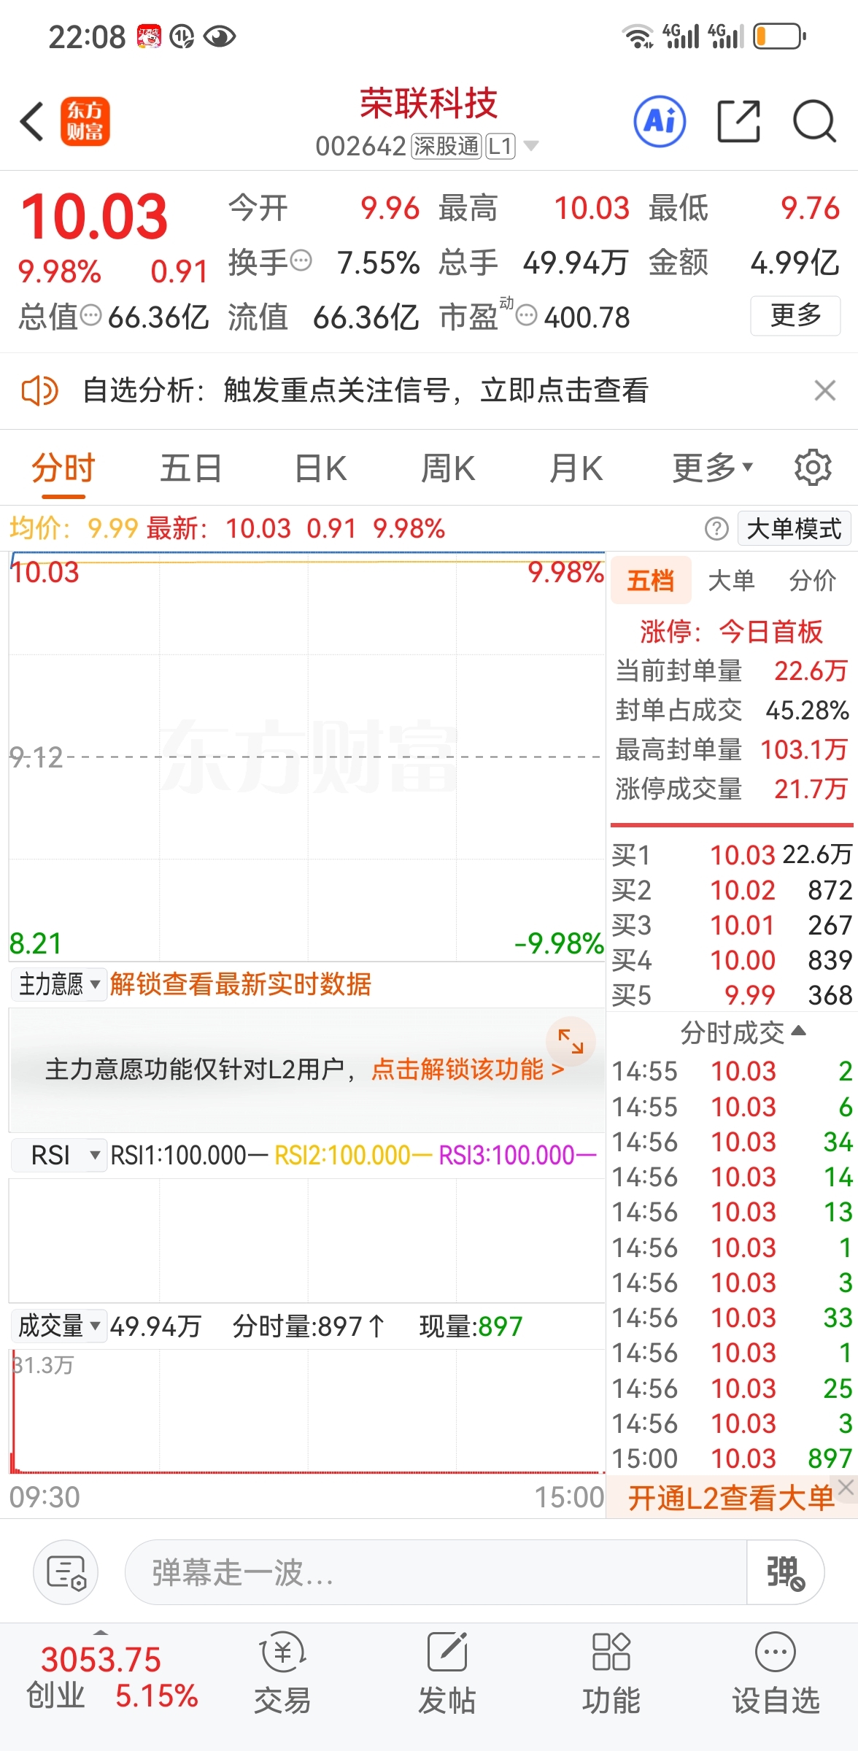Select the 五档 panel tab
This screenshot has width=858, height=1751.
650,581
